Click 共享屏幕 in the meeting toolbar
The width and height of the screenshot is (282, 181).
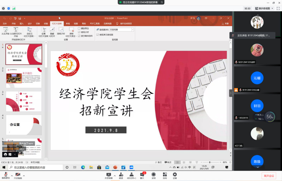109,175
